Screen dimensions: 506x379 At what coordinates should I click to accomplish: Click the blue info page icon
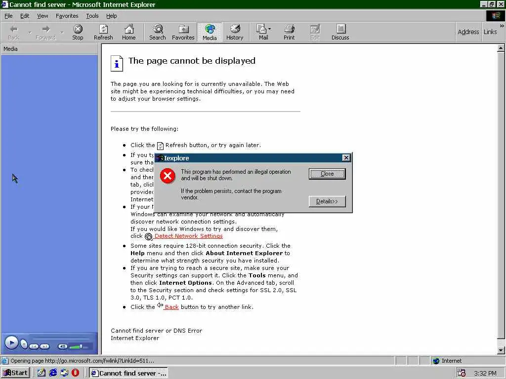tap(117, 63)
